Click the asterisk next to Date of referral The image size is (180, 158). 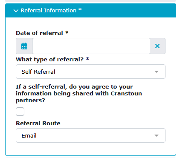tap(67, 32)
